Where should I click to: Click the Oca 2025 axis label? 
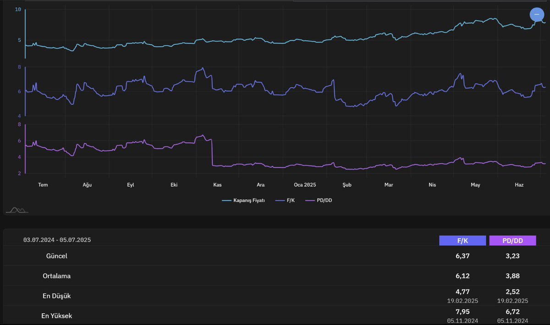click(x=305, y=185)
